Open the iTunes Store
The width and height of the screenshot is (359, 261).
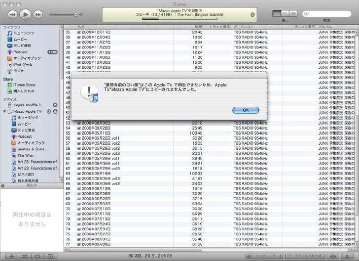pos(24,85)
